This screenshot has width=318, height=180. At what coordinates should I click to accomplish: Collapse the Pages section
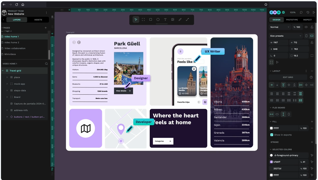(2, 28)
